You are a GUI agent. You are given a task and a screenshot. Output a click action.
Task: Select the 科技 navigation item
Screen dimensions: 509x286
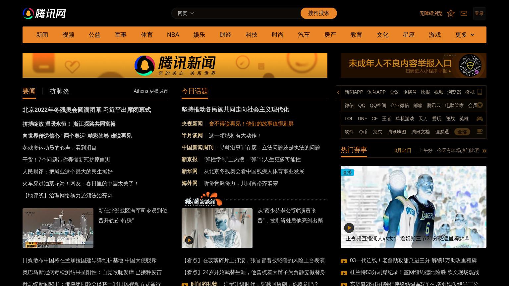coord(252,35)
